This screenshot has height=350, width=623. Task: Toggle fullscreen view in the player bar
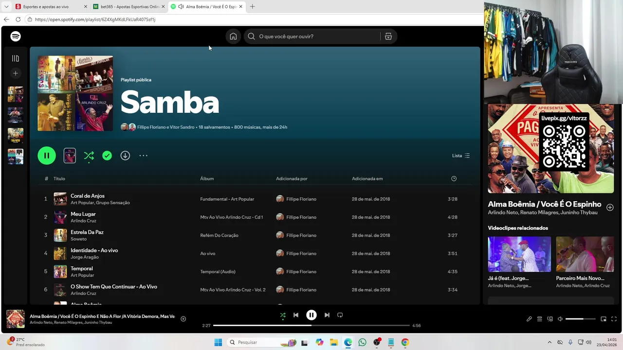[x=614, y=319]
